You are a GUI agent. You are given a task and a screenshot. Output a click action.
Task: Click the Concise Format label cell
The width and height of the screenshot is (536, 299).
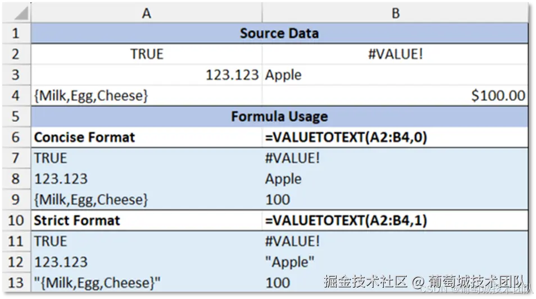[x=146, y=137]
